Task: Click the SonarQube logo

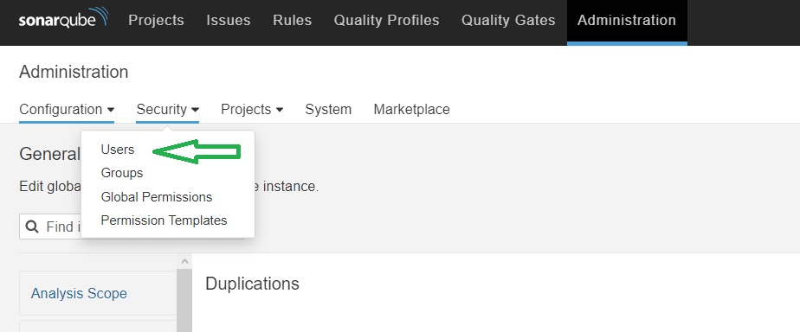Action: pos(64,18)
